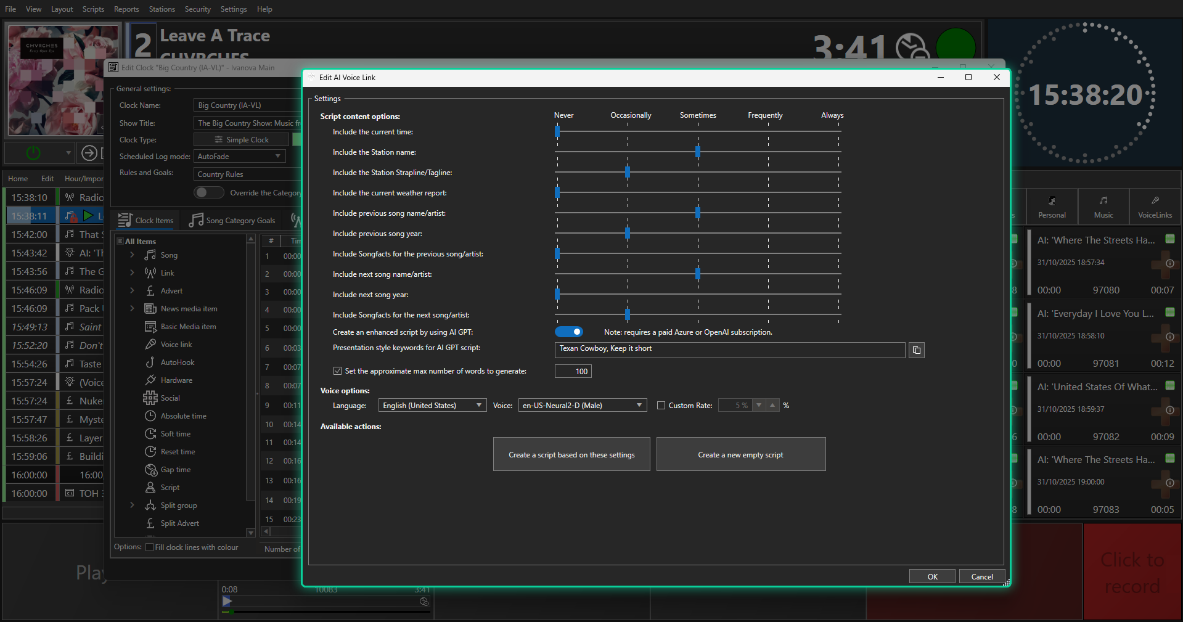
Task: Disable the AI GPT enhanced script toggle
Action: [x=568, y=332]
